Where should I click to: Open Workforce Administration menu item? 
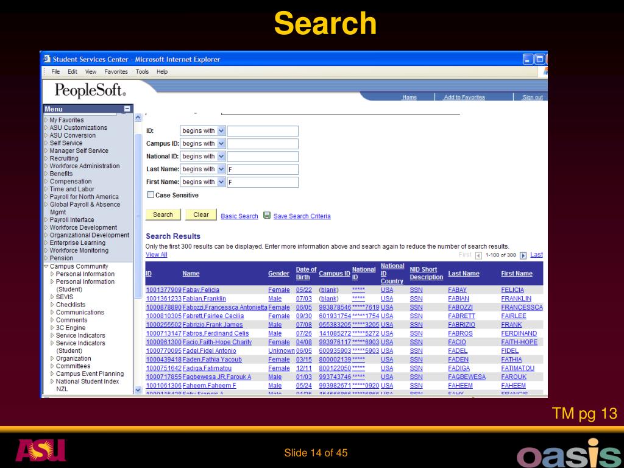click(84, 166)
